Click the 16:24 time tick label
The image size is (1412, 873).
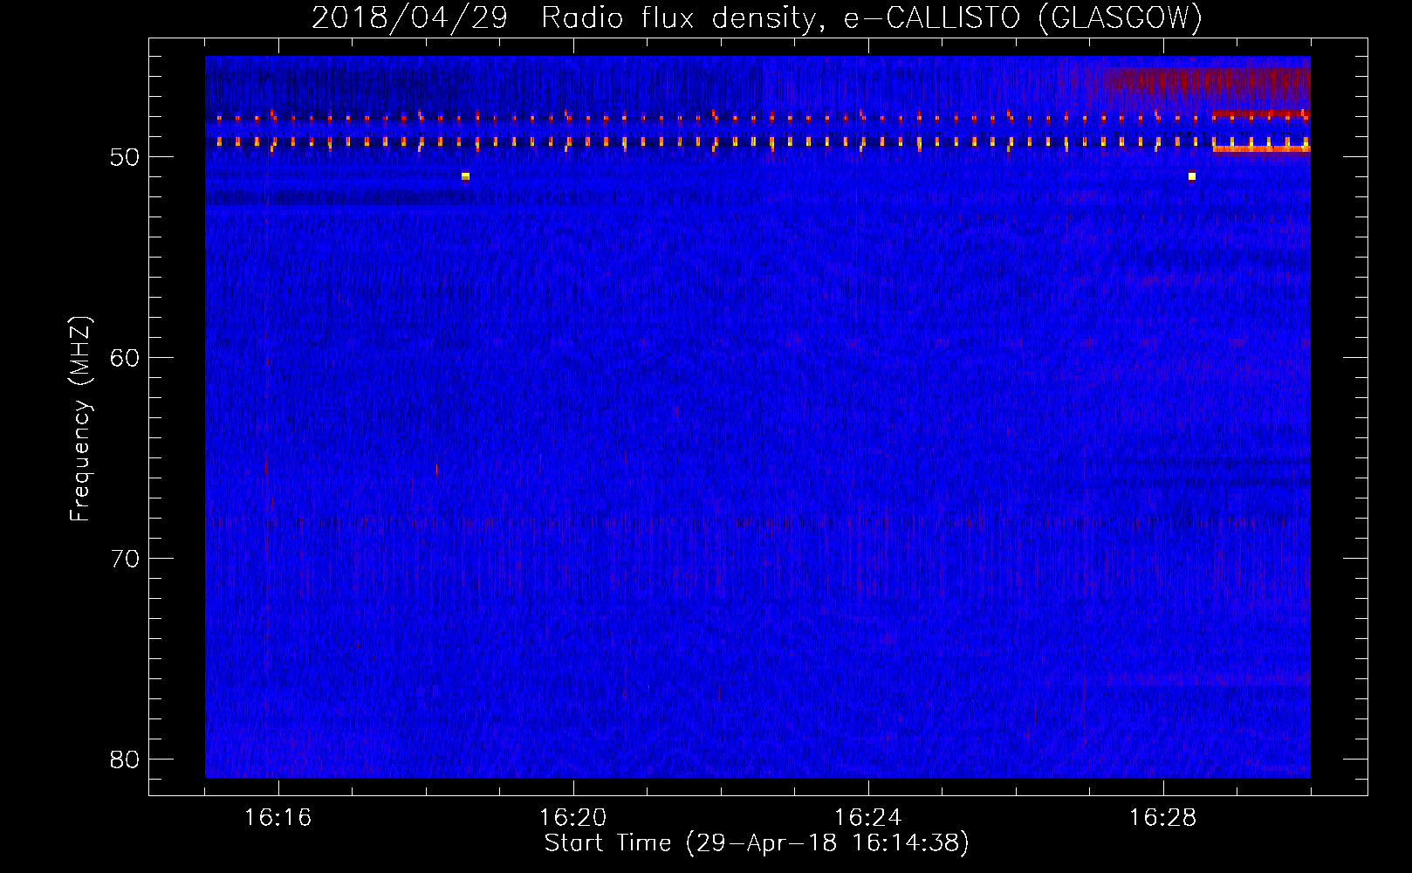click(x=867, y=818)
